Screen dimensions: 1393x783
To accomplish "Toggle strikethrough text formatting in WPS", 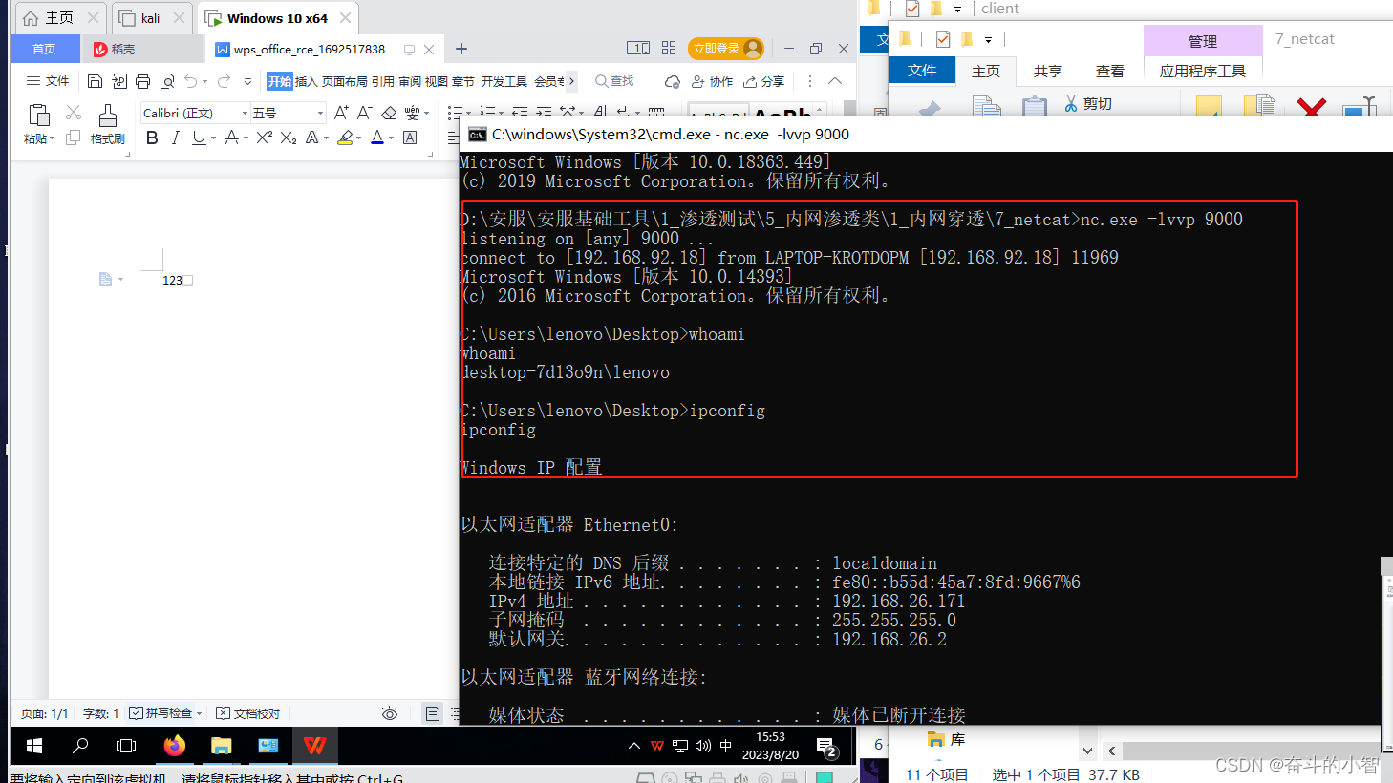I will point(231,138).
